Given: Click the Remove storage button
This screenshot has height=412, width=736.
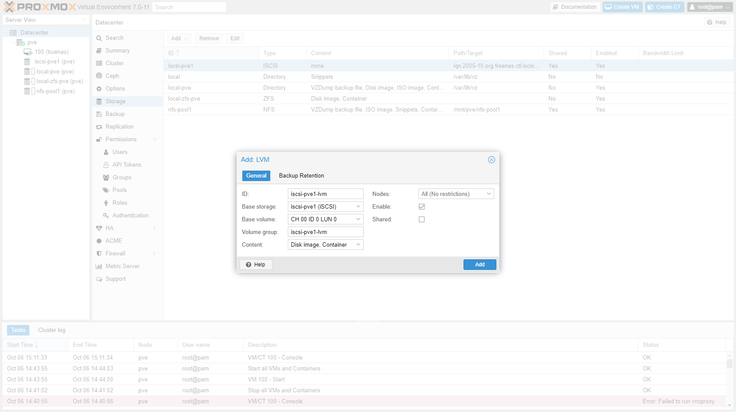Looking at the screenshot, I should [x=209, y=38].
